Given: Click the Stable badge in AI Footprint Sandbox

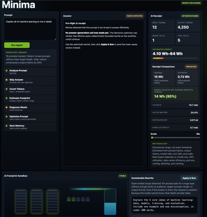Looking at the screenshot, I should pos(123,176).
